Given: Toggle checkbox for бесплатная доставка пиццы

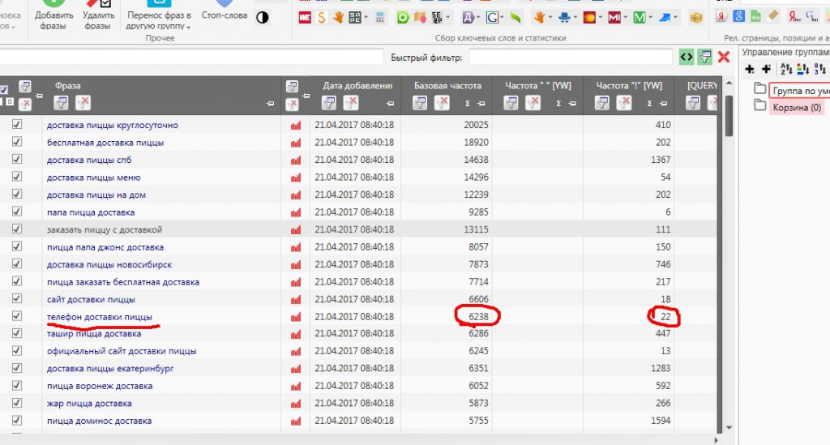Looking at the screenshot, I should (x=17, y=142).
